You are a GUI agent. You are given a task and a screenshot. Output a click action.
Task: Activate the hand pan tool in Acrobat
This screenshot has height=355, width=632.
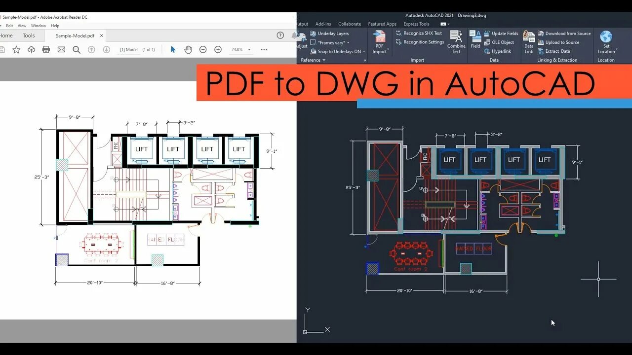pos(188,49)
